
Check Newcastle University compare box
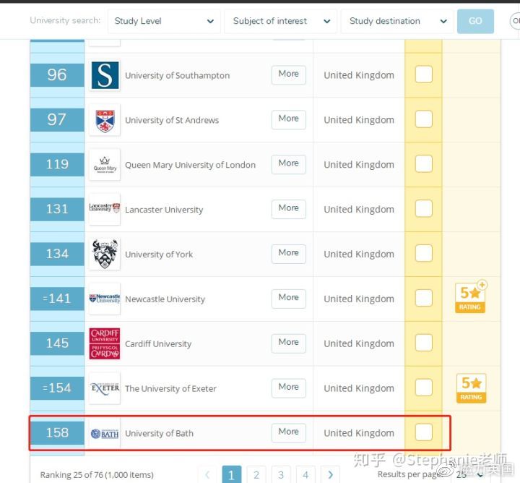[x=423, y=298]
